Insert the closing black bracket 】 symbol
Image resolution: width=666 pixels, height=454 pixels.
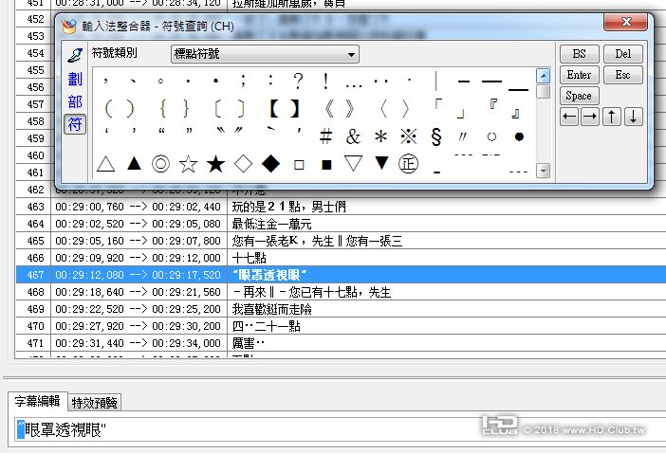pos(295,109)
